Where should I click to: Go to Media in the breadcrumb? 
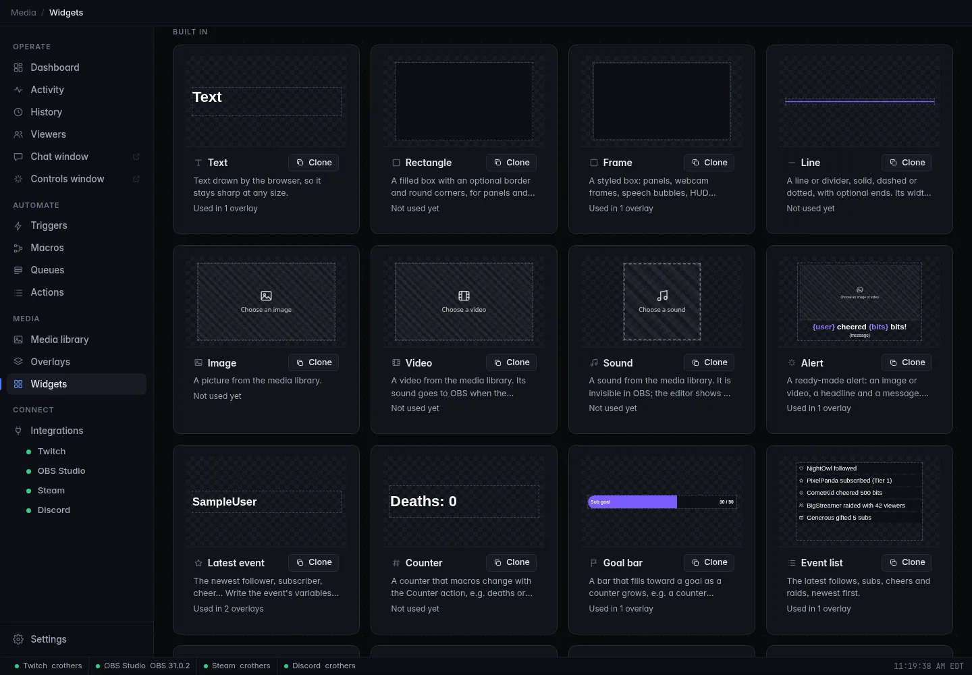point(24,13)
